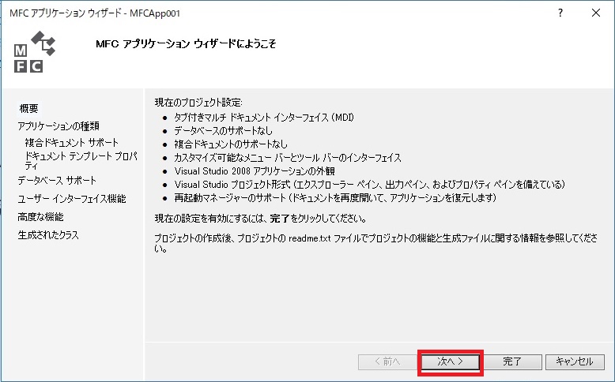Open ユーザー インターフェイス機能 page
The height and width of the screenshot is (382, 615).
(x=72, y=199)
